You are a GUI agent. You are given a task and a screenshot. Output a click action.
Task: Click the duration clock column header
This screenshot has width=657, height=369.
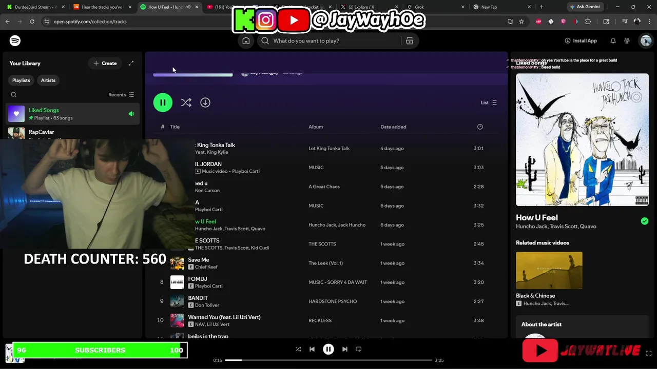(480, 127)
